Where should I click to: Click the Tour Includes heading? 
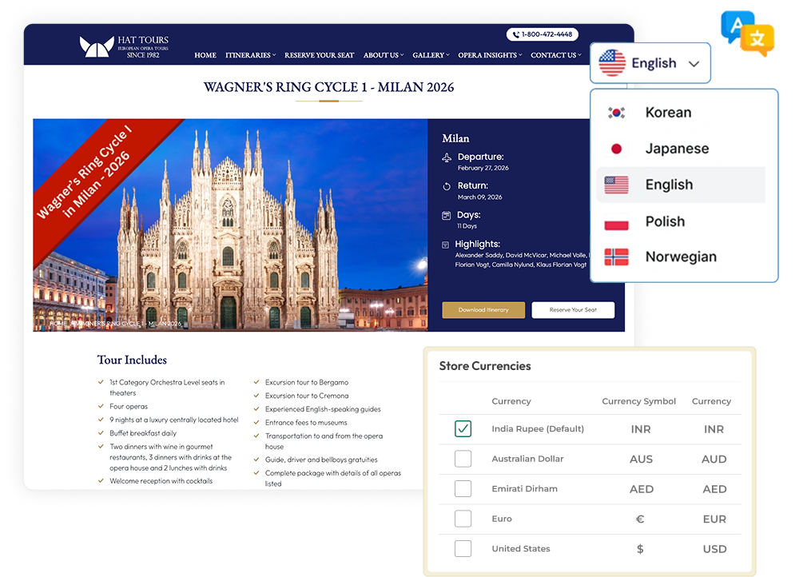click(132, 360)
